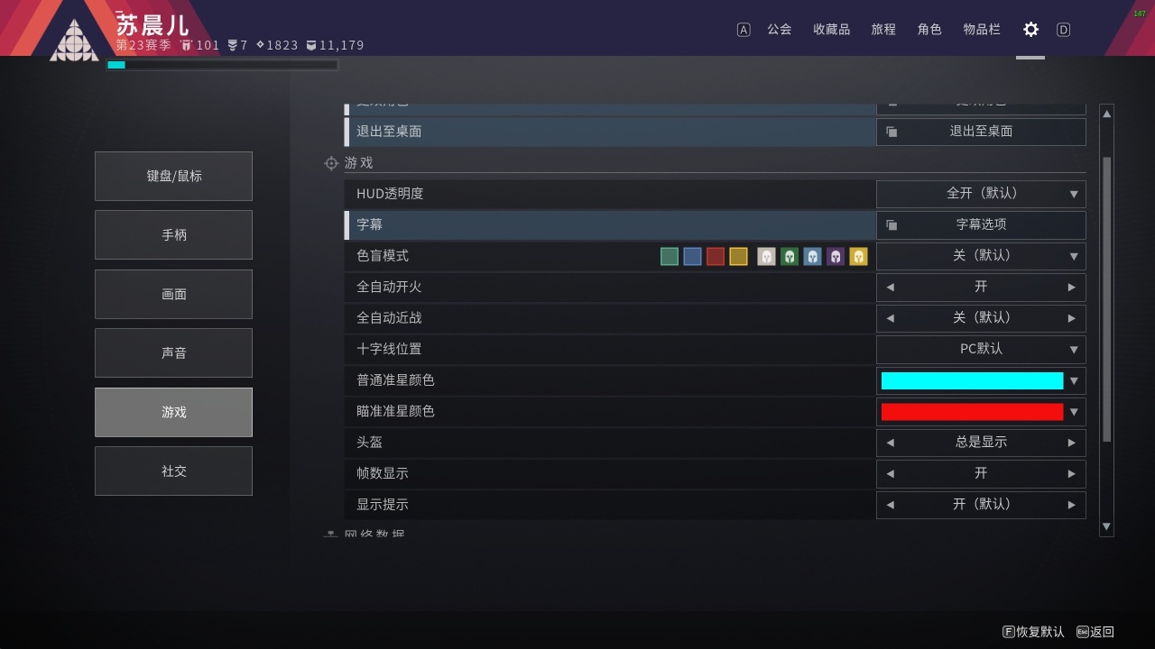The image size is (1155, 649).
Task: Select the 字幕 settings row label
Action: tap(369, 224)
